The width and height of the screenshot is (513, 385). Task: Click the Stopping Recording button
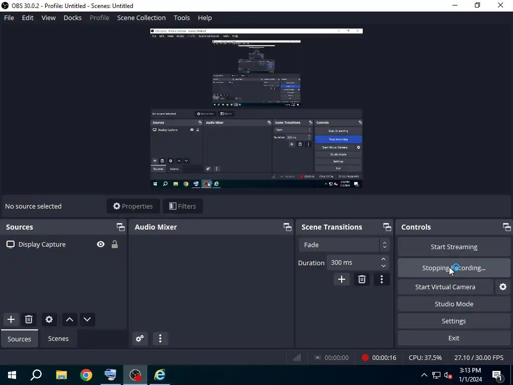[454, 268]
